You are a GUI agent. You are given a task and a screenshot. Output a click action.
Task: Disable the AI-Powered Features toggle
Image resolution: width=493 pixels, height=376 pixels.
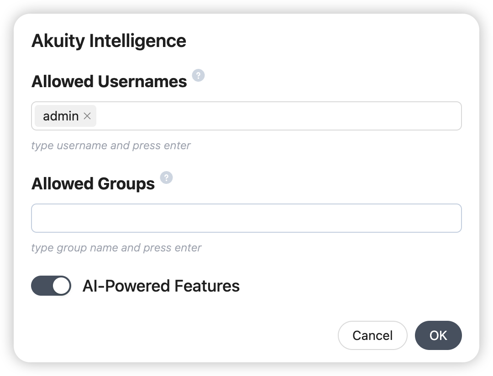51,286
